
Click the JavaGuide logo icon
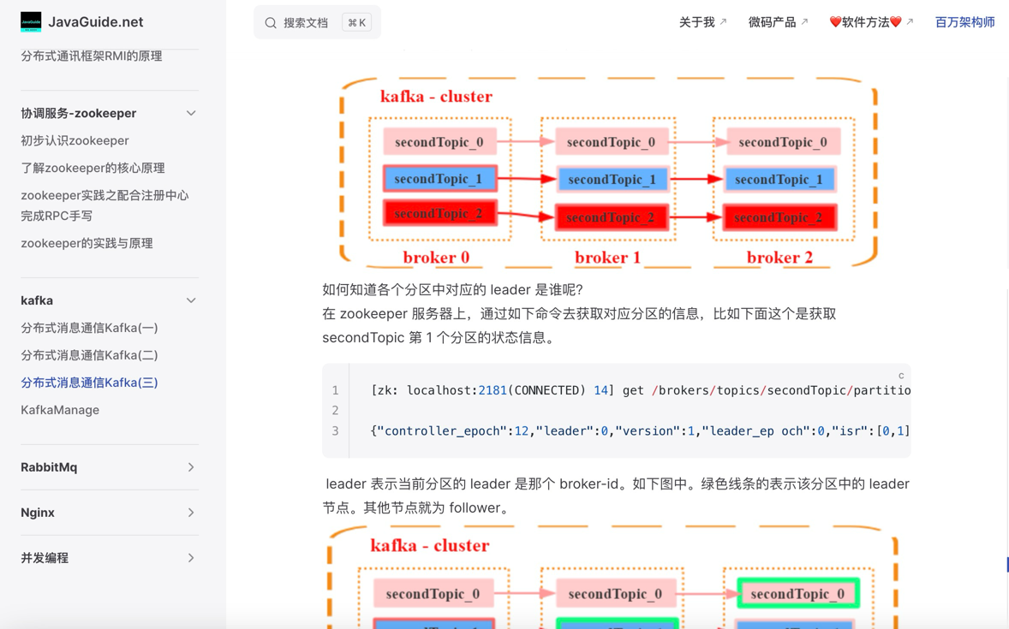(x=31, y=22)
